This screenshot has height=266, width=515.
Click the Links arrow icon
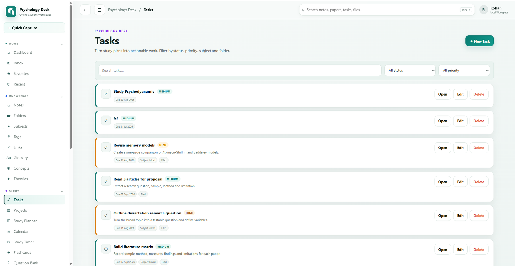click(9, 147)
